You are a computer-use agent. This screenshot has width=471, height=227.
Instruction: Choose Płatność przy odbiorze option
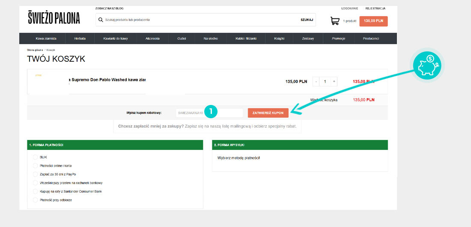[36, 200]
